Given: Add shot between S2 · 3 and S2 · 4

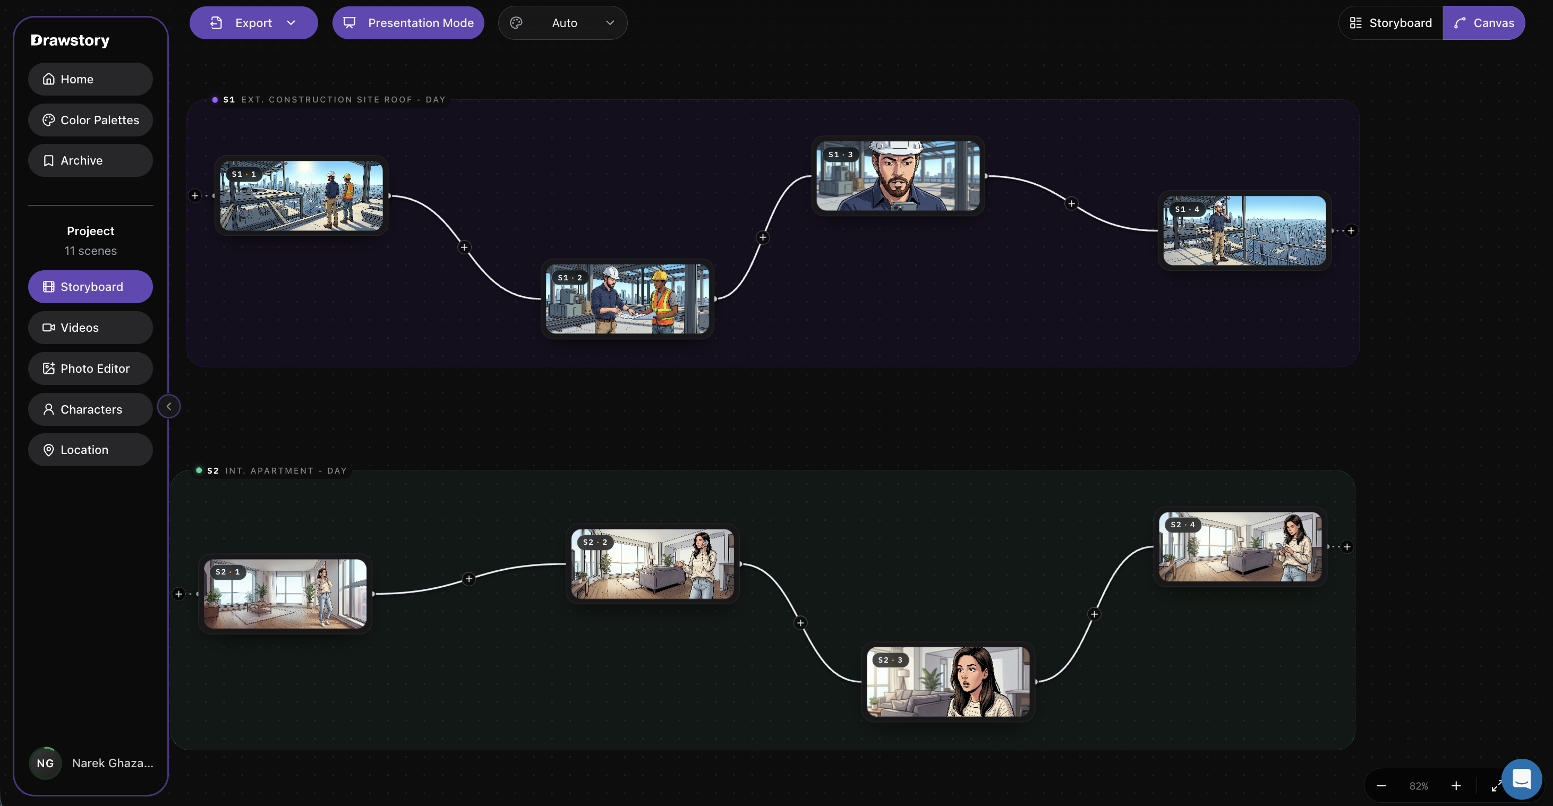Looking at the screenshot, I should pyautogui.click(x=1095, y=614).
